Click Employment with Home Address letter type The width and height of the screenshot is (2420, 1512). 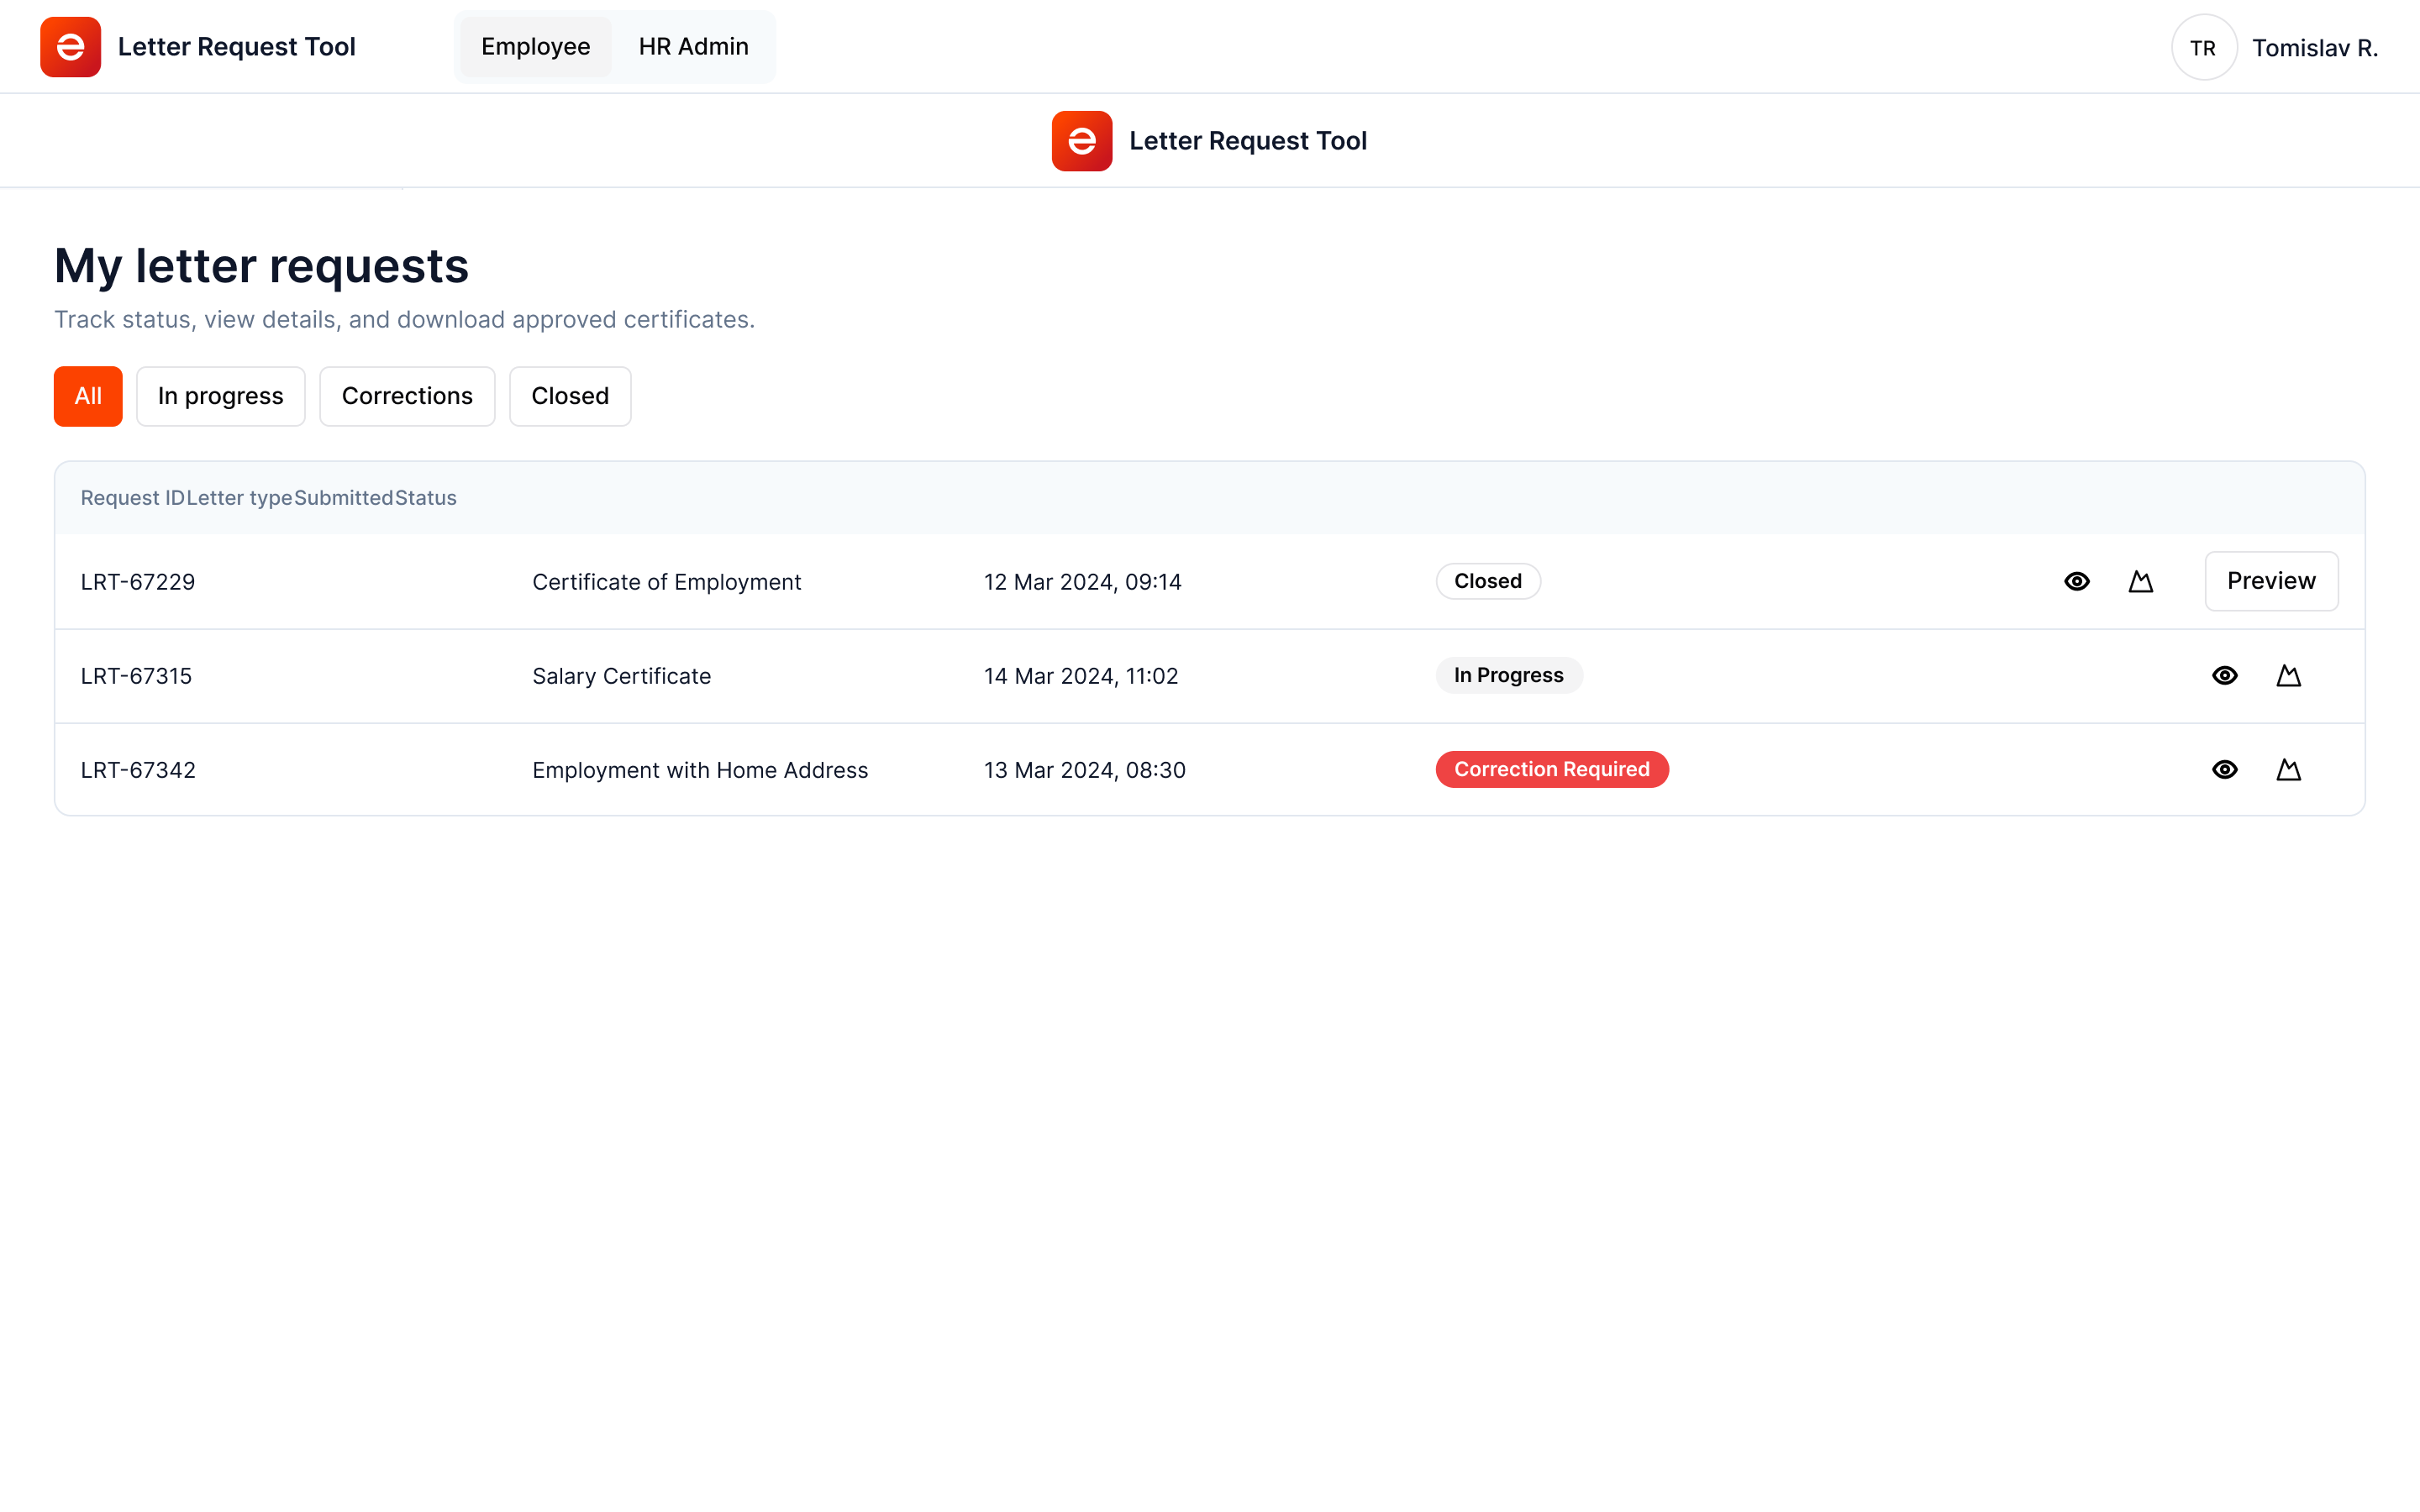[700, 770]
